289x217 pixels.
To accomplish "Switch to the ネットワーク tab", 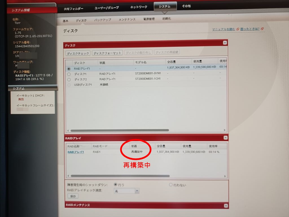I will (x=139, y=7).
